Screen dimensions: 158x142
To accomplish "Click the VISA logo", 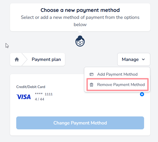I will [23, 97].
